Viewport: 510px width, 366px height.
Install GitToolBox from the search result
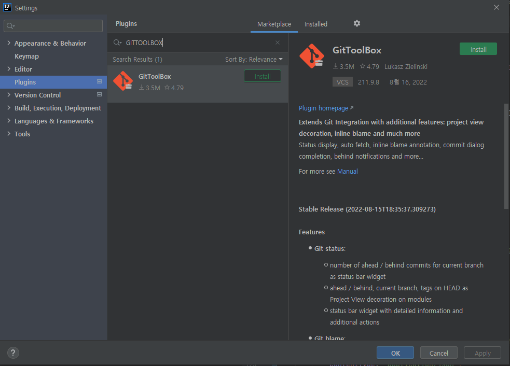pos(263,76)
